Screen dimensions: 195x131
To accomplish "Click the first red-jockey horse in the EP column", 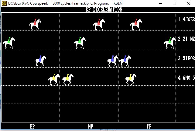I will pos(35,25).
